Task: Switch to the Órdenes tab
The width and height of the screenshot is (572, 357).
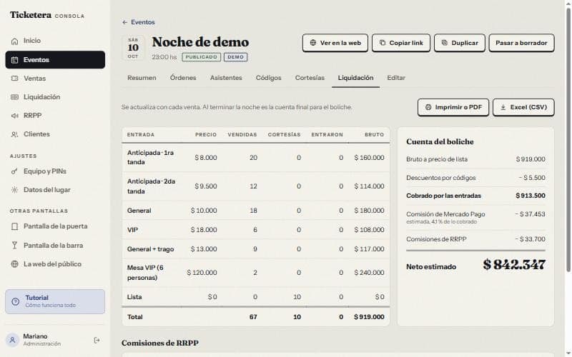Action: 183,78
